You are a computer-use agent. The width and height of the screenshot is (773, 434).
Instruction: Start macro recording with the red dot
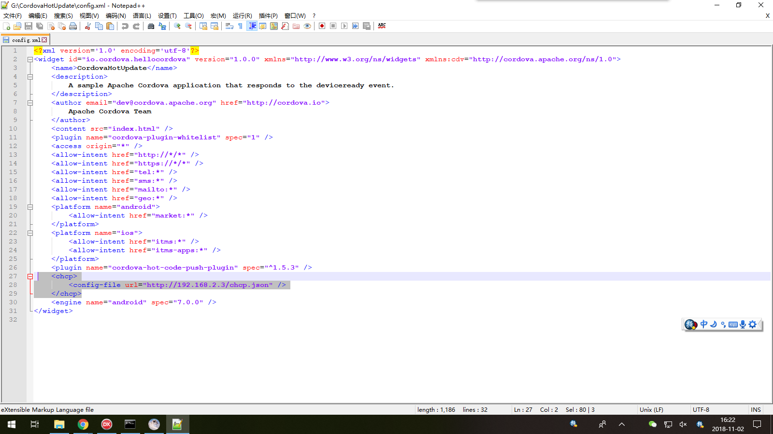point(322,26)
